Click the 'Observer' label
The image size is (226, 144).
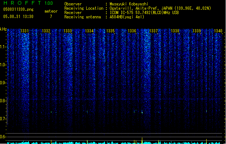(73, 4)
